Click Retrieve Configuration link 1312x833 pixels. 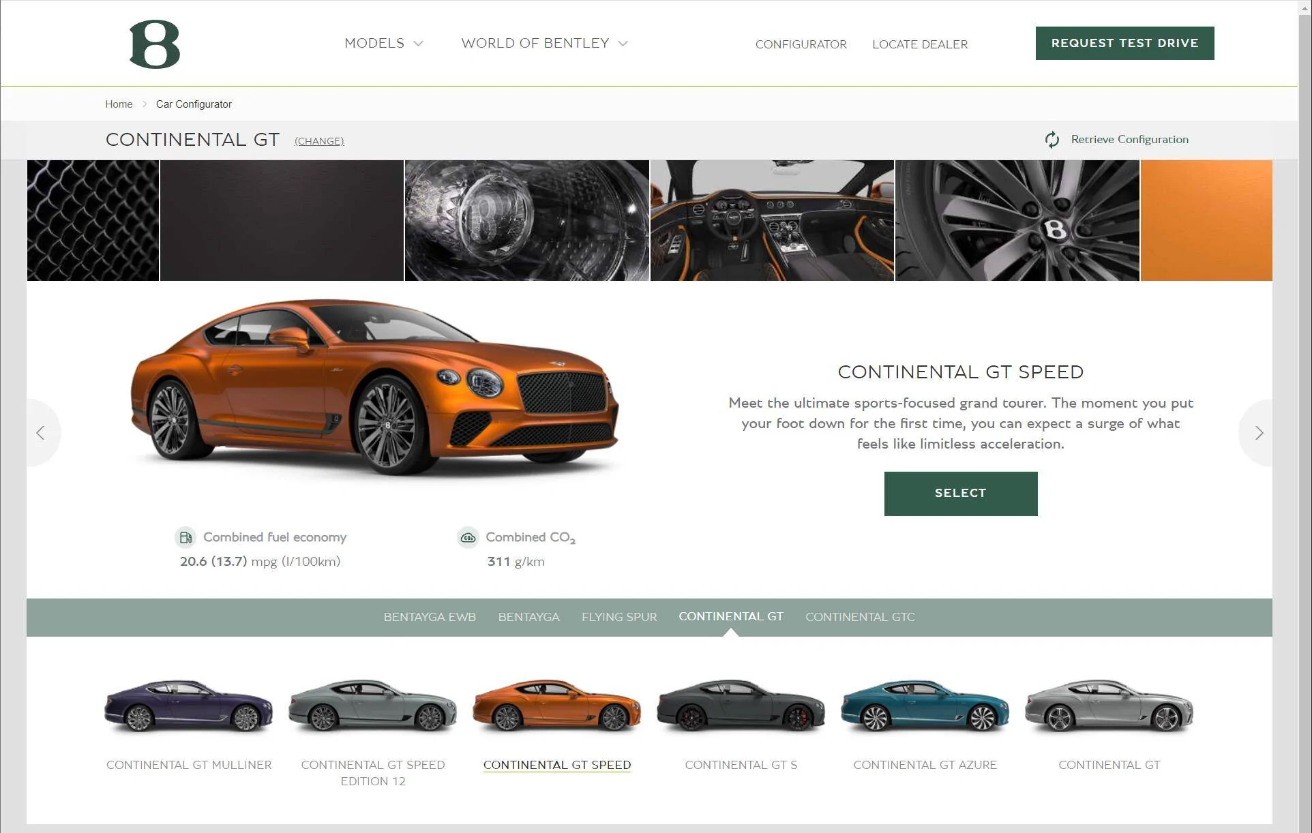pyautogui.click(x=1129, y=139)
